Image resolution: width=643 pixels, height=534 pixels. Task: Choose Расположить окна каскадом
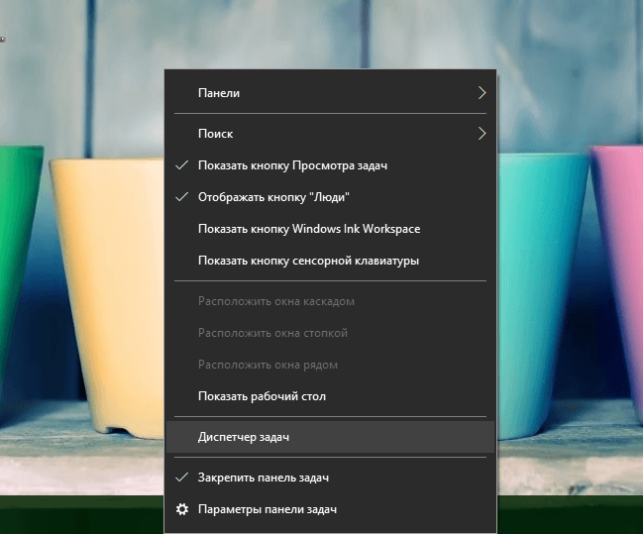(x=331, y=301)
